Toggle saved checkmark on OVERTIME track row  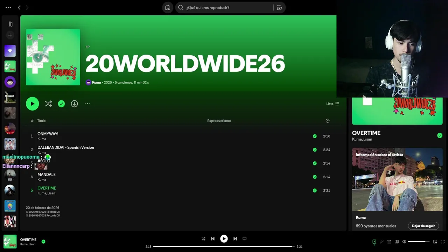315,190
